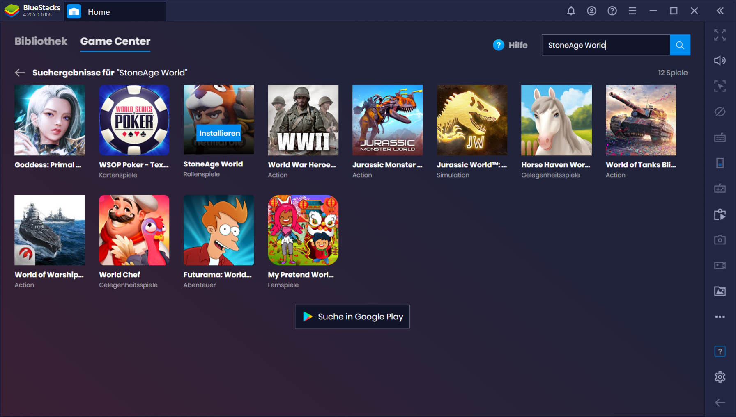Click 'Kartenspiele' under WSOP Poker
736x417 pixels.
pos(118,175)
